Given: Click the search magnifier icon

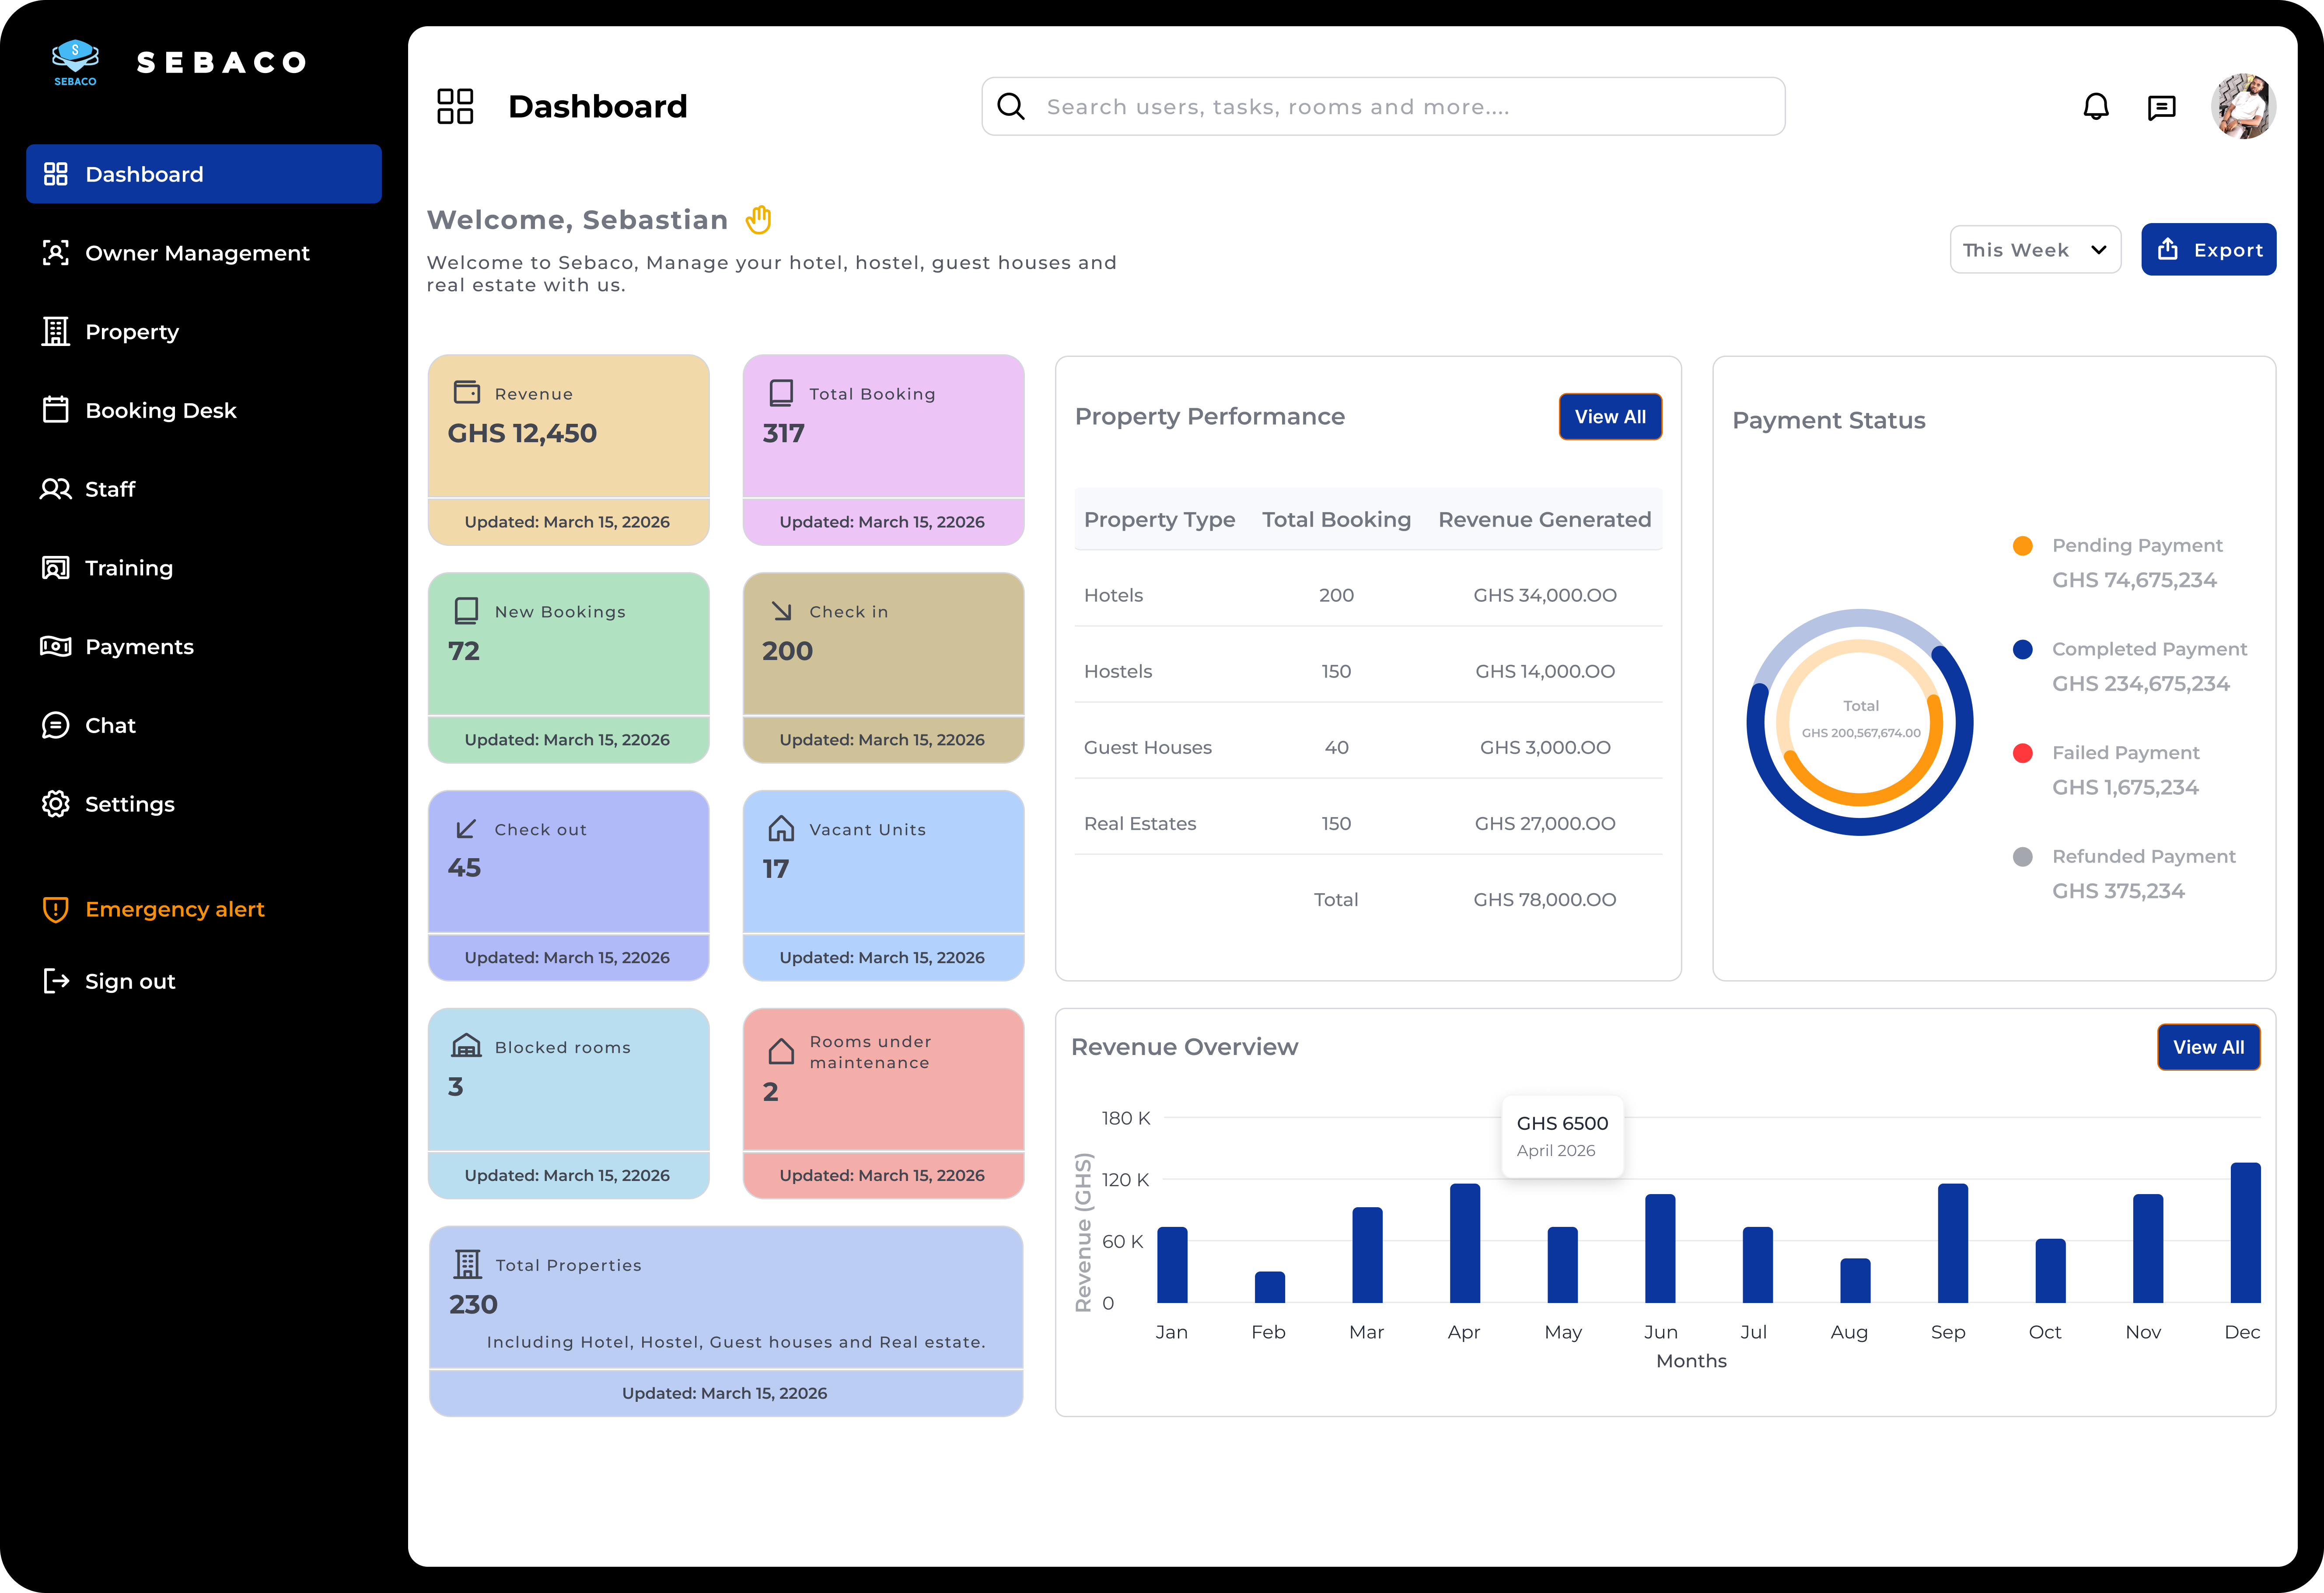Looking at the screenshot, I should pos(1011,107).
